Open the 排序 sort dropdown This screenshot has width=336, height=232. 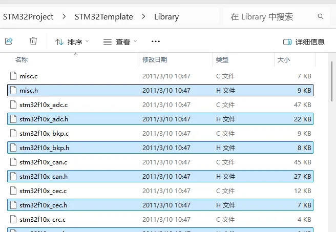[x=72, y=42]
